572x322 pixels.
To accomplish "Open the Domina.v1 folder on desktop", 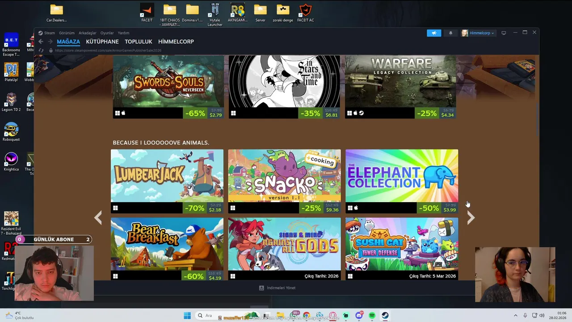I will (x=192, y=13).
